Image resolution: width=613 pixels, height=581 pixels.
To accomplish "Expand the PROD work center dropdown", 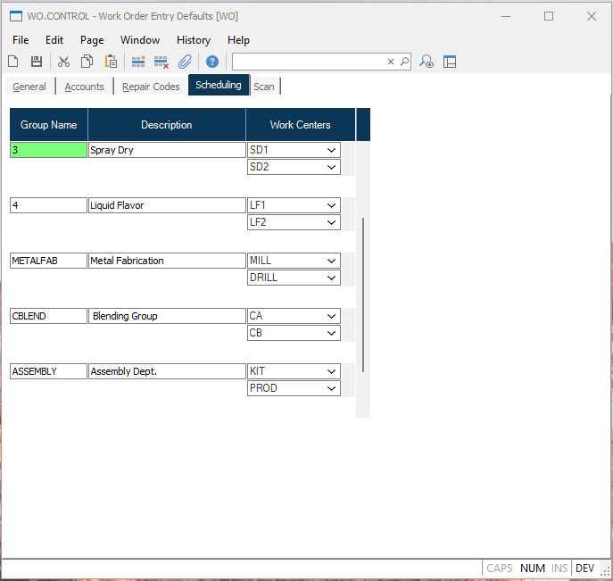I will point(331,388).
